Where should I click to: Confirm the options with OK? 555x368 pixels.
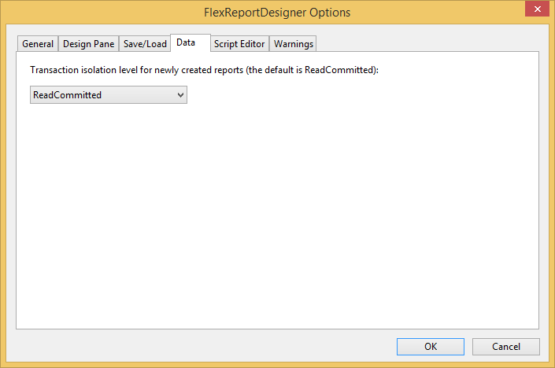point(431,347)
